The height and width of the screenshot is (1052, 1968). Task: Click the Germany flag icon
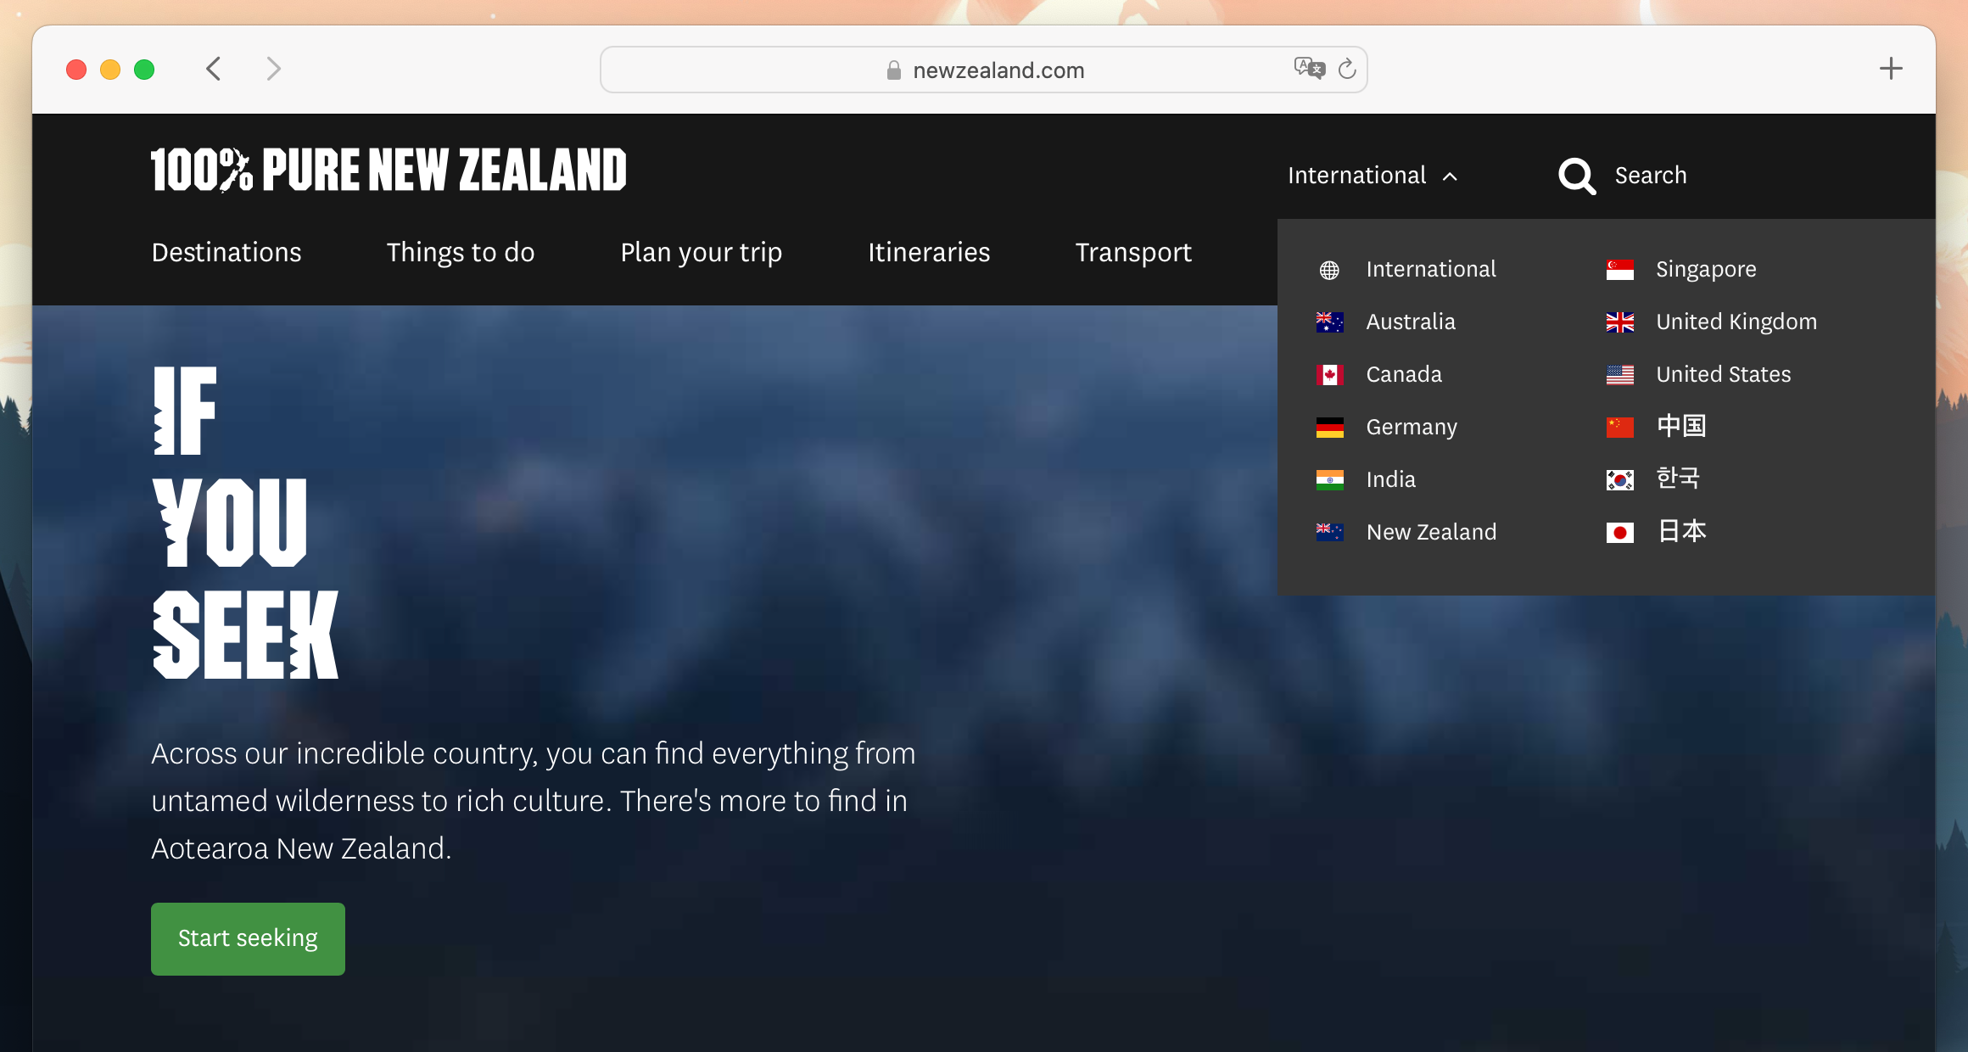(1332, 426)
